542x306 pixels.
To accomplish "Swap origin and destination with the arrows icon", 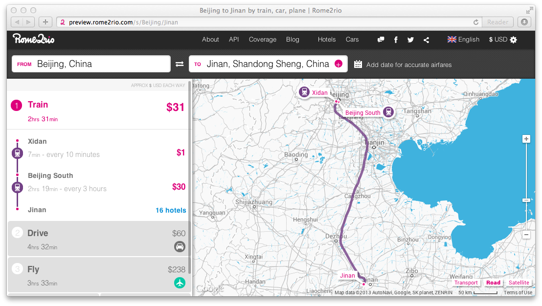I will (x=180, y=64).
